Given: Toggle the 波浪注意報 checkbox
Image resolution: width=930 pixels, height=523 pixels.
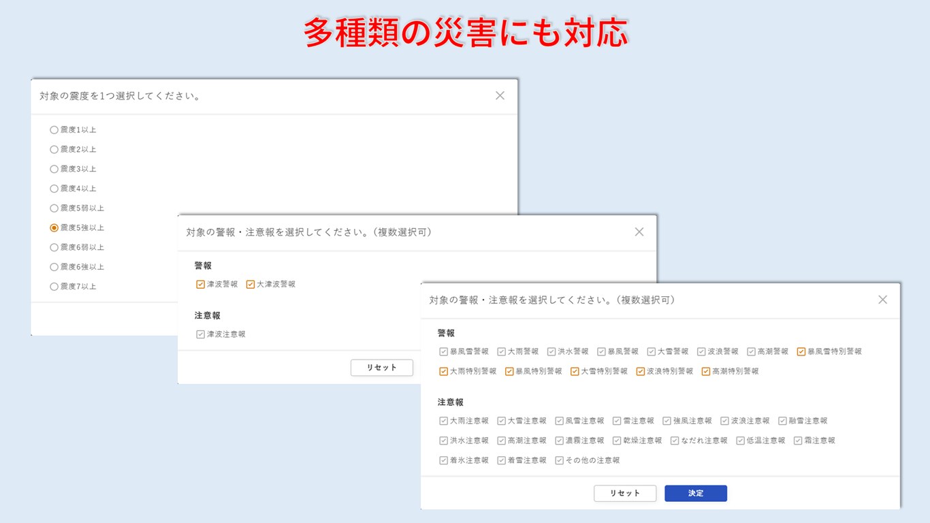Looking at the screenshot, I should (x=725, y=421).
